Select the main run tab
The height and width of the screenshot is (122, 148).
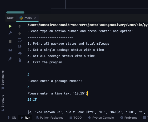pos(27,18)
